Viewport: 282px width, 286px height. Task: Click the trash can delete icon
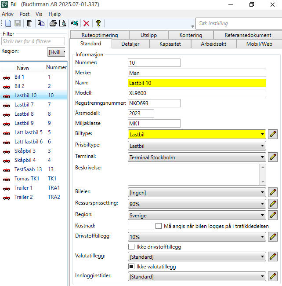29,23
